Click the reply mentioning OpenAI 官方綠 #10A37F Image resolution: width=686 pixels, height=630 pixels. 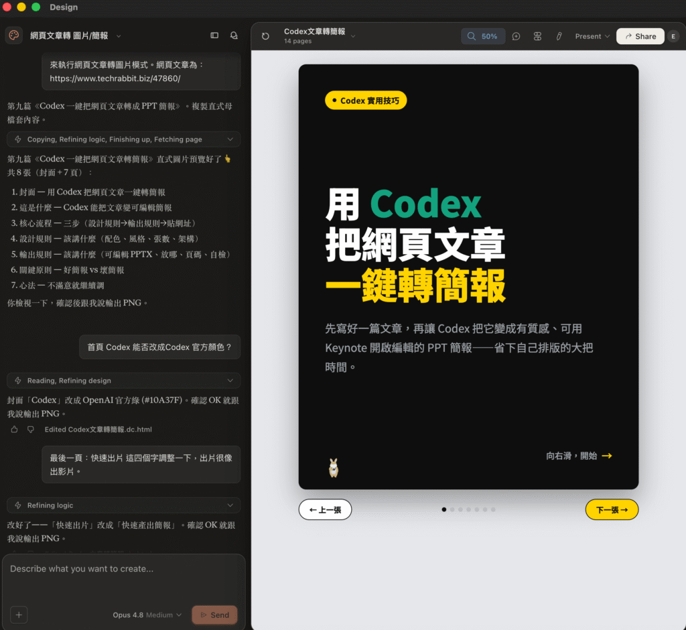(x=123, y=407)
